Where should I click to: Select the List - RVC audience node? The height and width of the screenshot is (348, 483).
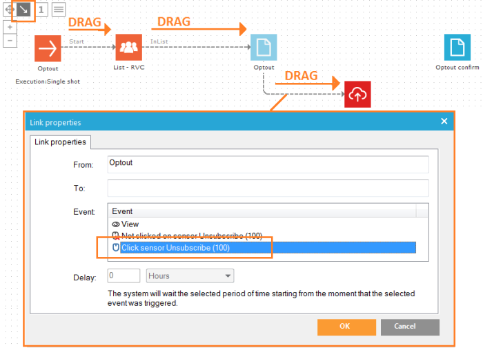pyautogui.click(x=128, y=48)
